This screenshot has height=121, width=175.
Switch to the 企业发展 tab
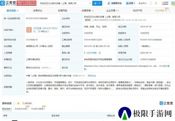pyautogui.click(x=113, y=10)
